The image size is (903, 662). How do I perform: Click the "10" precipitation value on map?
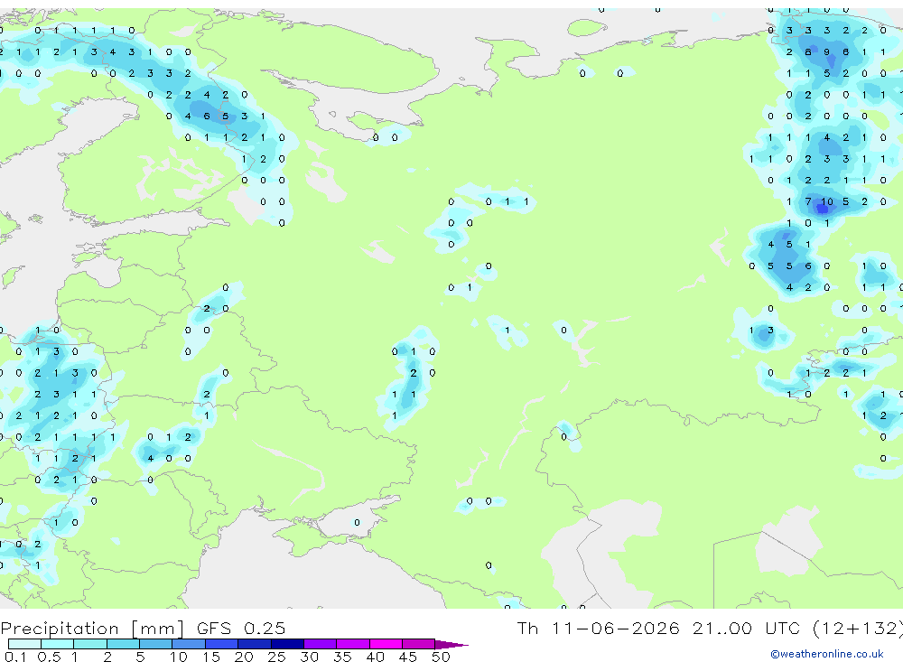click(x=827, y=201)
